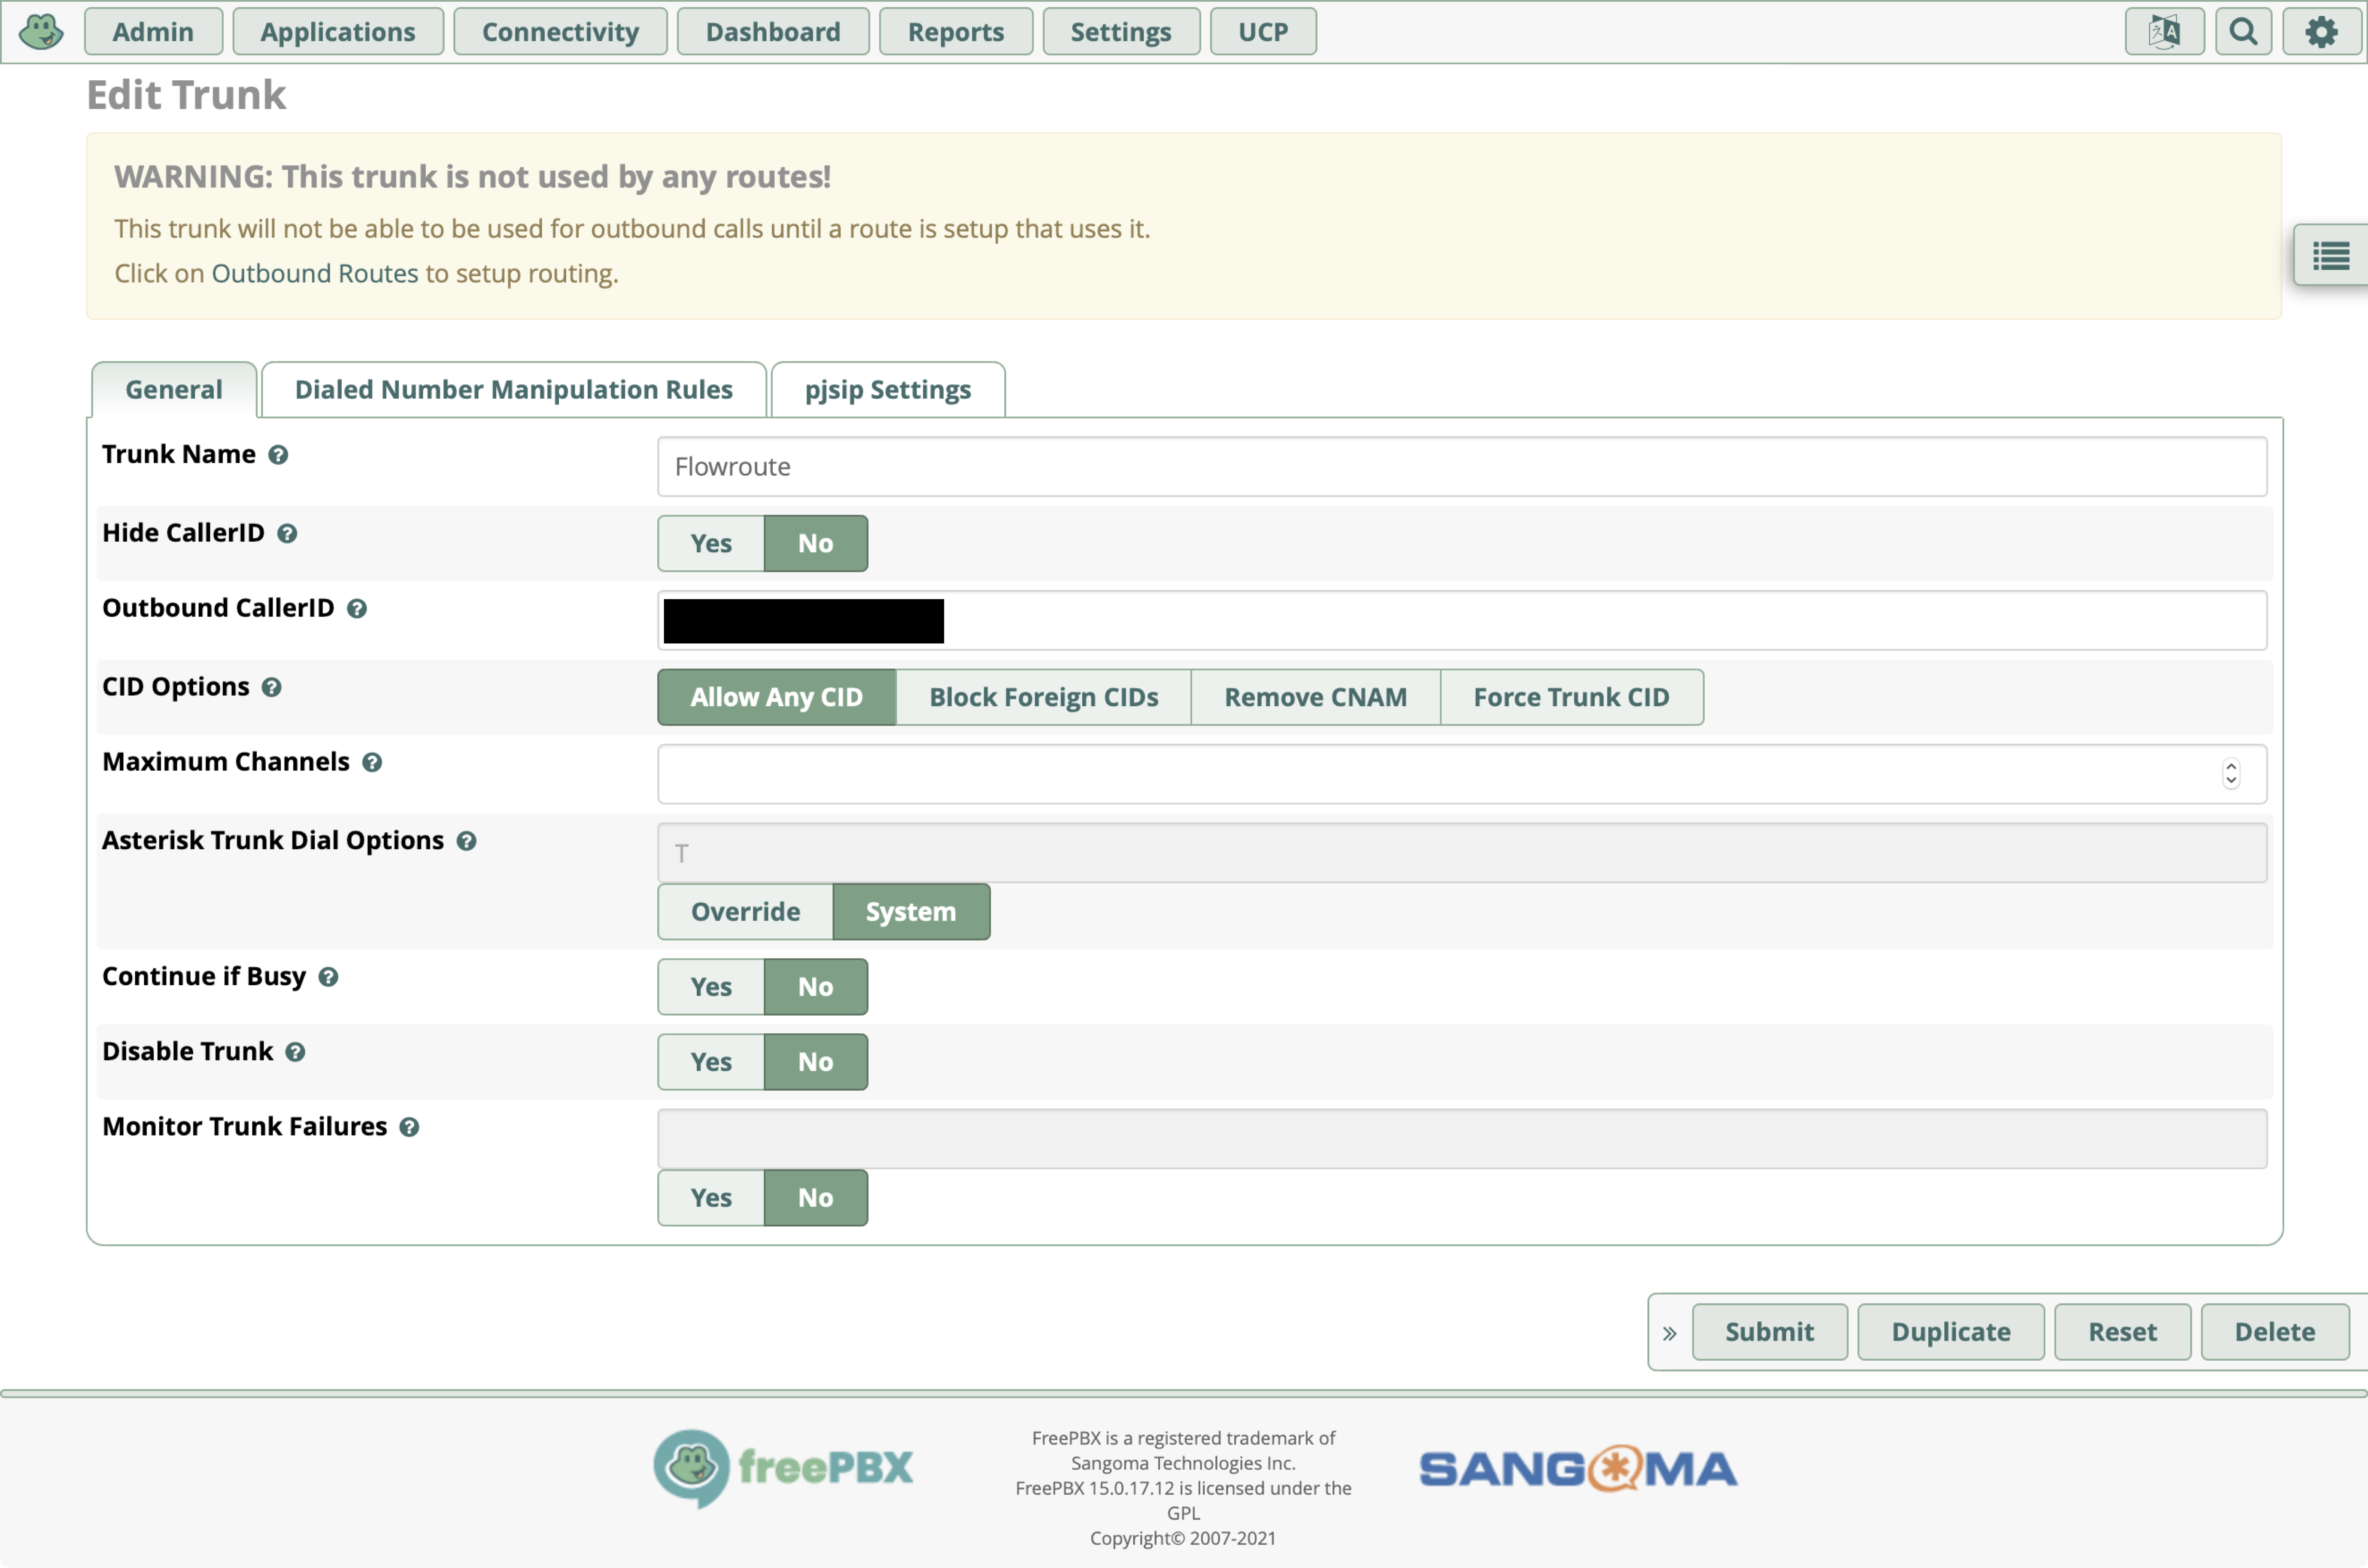Click the Submit button
Screen dimensions: 2368x1568
tap(1770, 1332)
